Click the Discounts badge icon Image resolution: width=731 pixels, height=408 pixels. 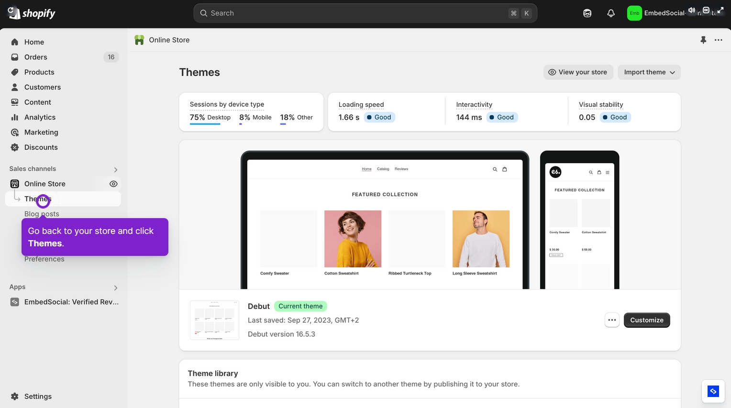point(15,147)
